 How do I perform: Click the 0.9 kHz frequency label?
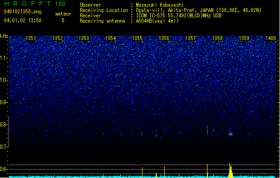point(4,102)
